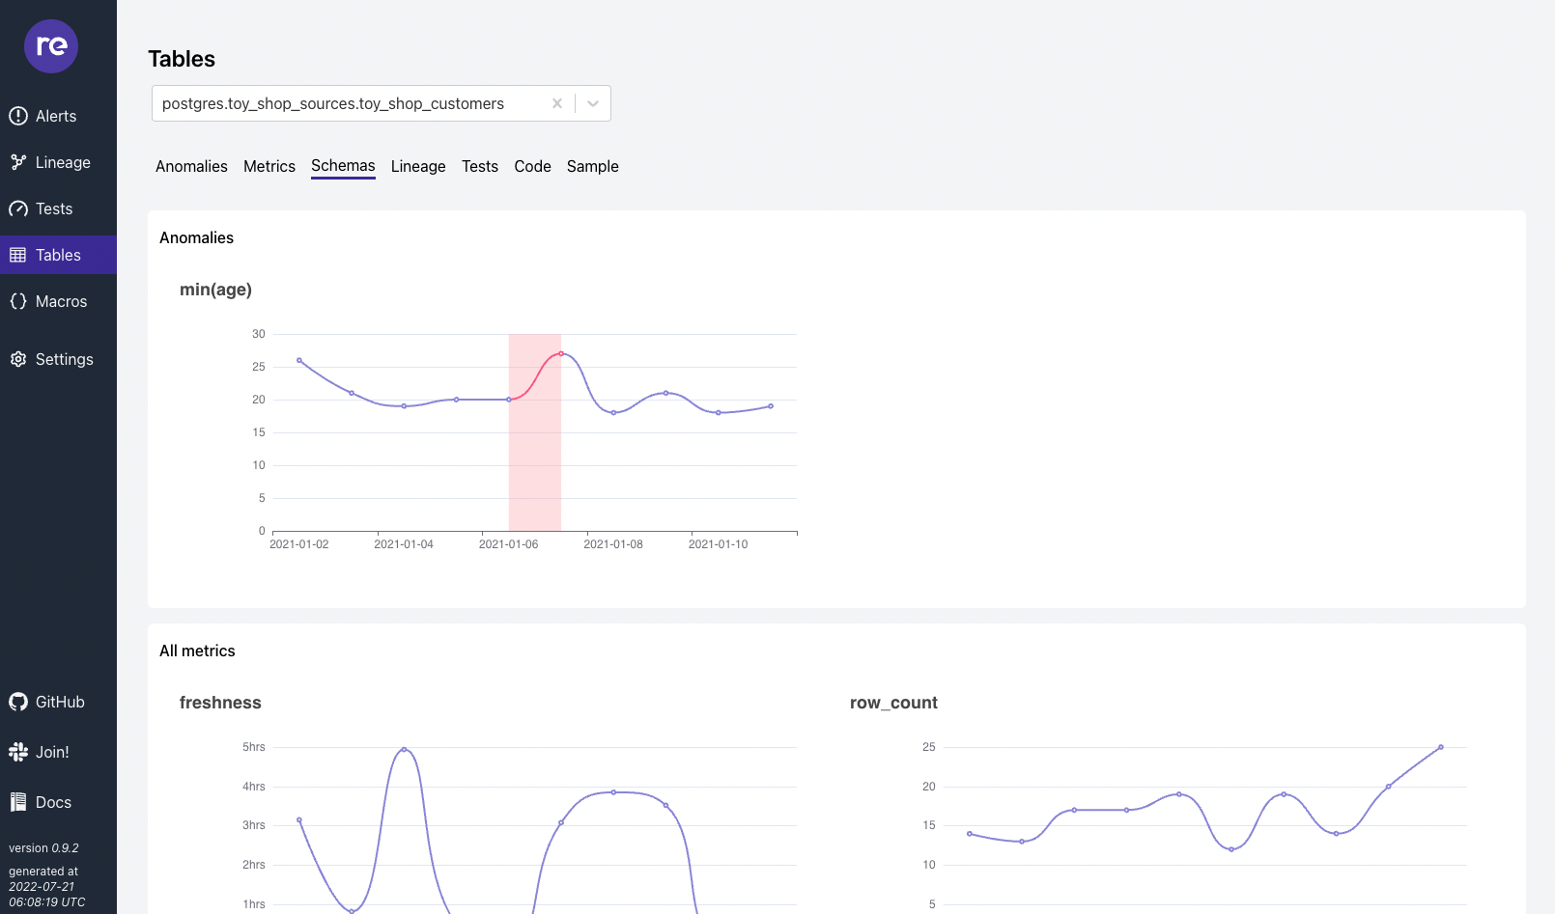Click the freshness chart title
This screenshot has width=1555, height=914.
(220, 703)
